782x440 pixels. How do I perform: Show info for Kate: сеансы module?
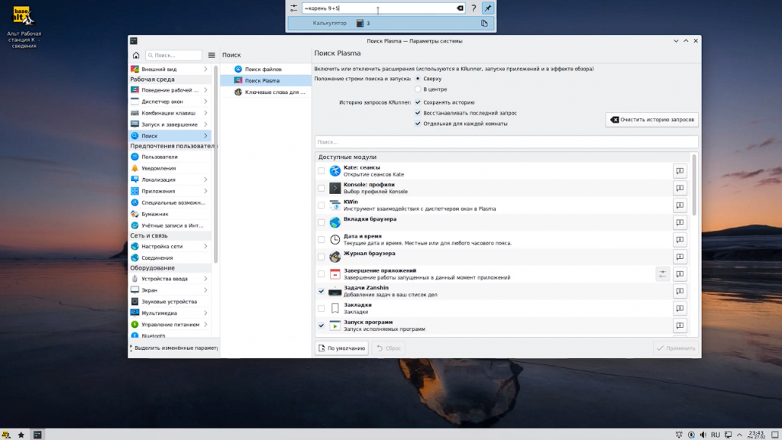pos(680,170)
